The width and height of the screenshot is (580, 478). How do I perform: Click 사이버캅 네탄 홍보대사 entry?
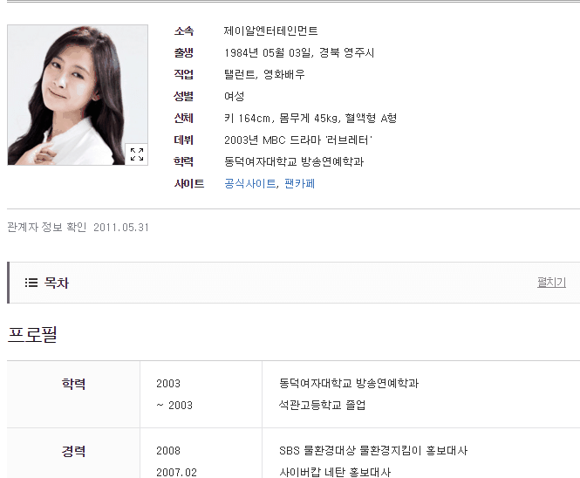click(335, 473)
